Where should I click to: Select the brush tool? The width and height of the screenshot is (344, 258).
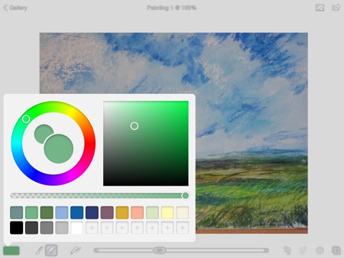[39, 250]
